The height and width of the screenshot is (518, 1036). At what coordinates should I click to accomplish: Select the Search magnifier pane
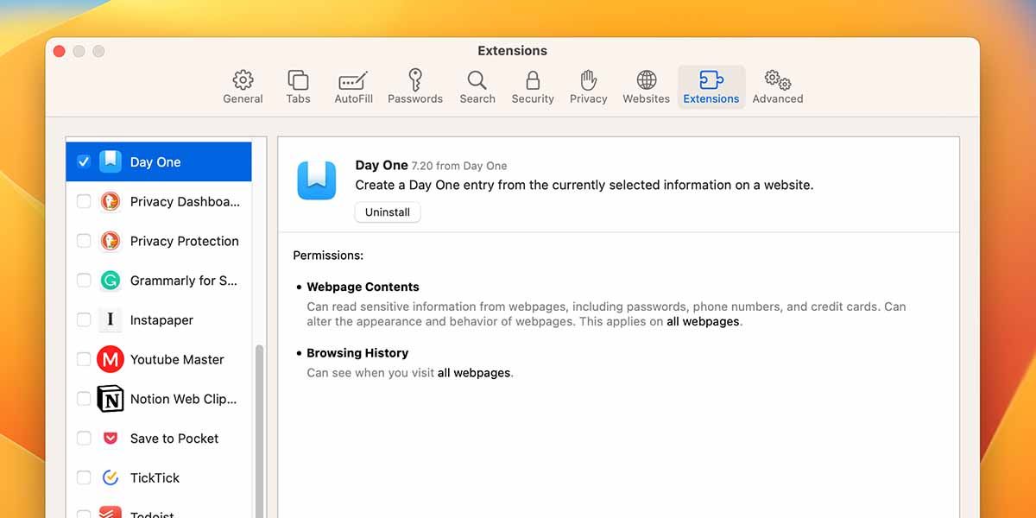tap(477, 87)
